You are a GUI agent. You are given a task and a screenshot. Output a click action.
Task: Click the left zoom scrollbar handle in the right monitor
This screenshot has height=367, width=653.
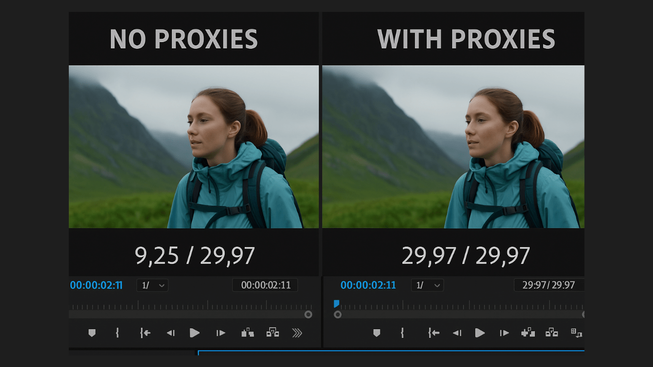click(337, 314)
